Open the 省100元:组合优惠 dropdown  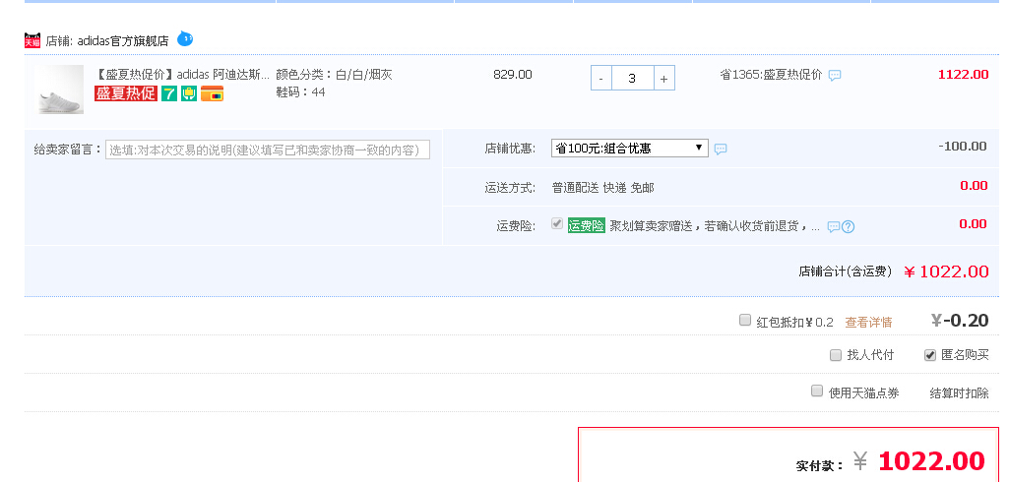(629, 148)
